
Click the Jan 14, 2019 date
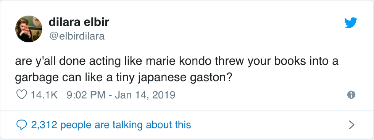[145, 95]
